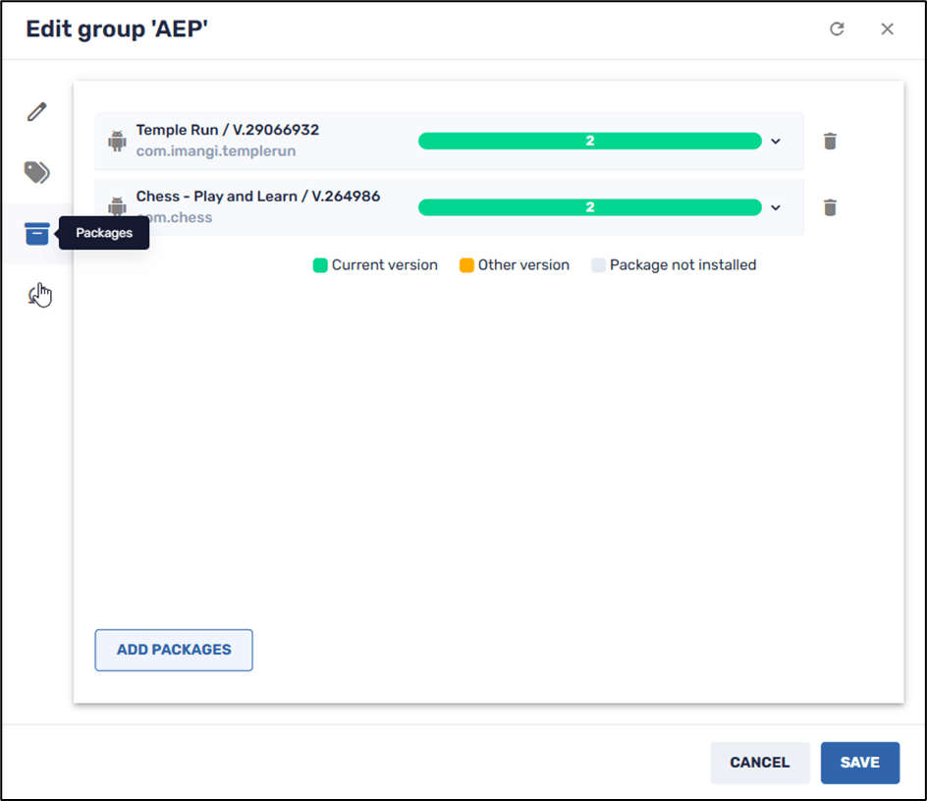The image size is (927, 801).
Task: Open the sidebar icon below Packages
Action: 37,294
